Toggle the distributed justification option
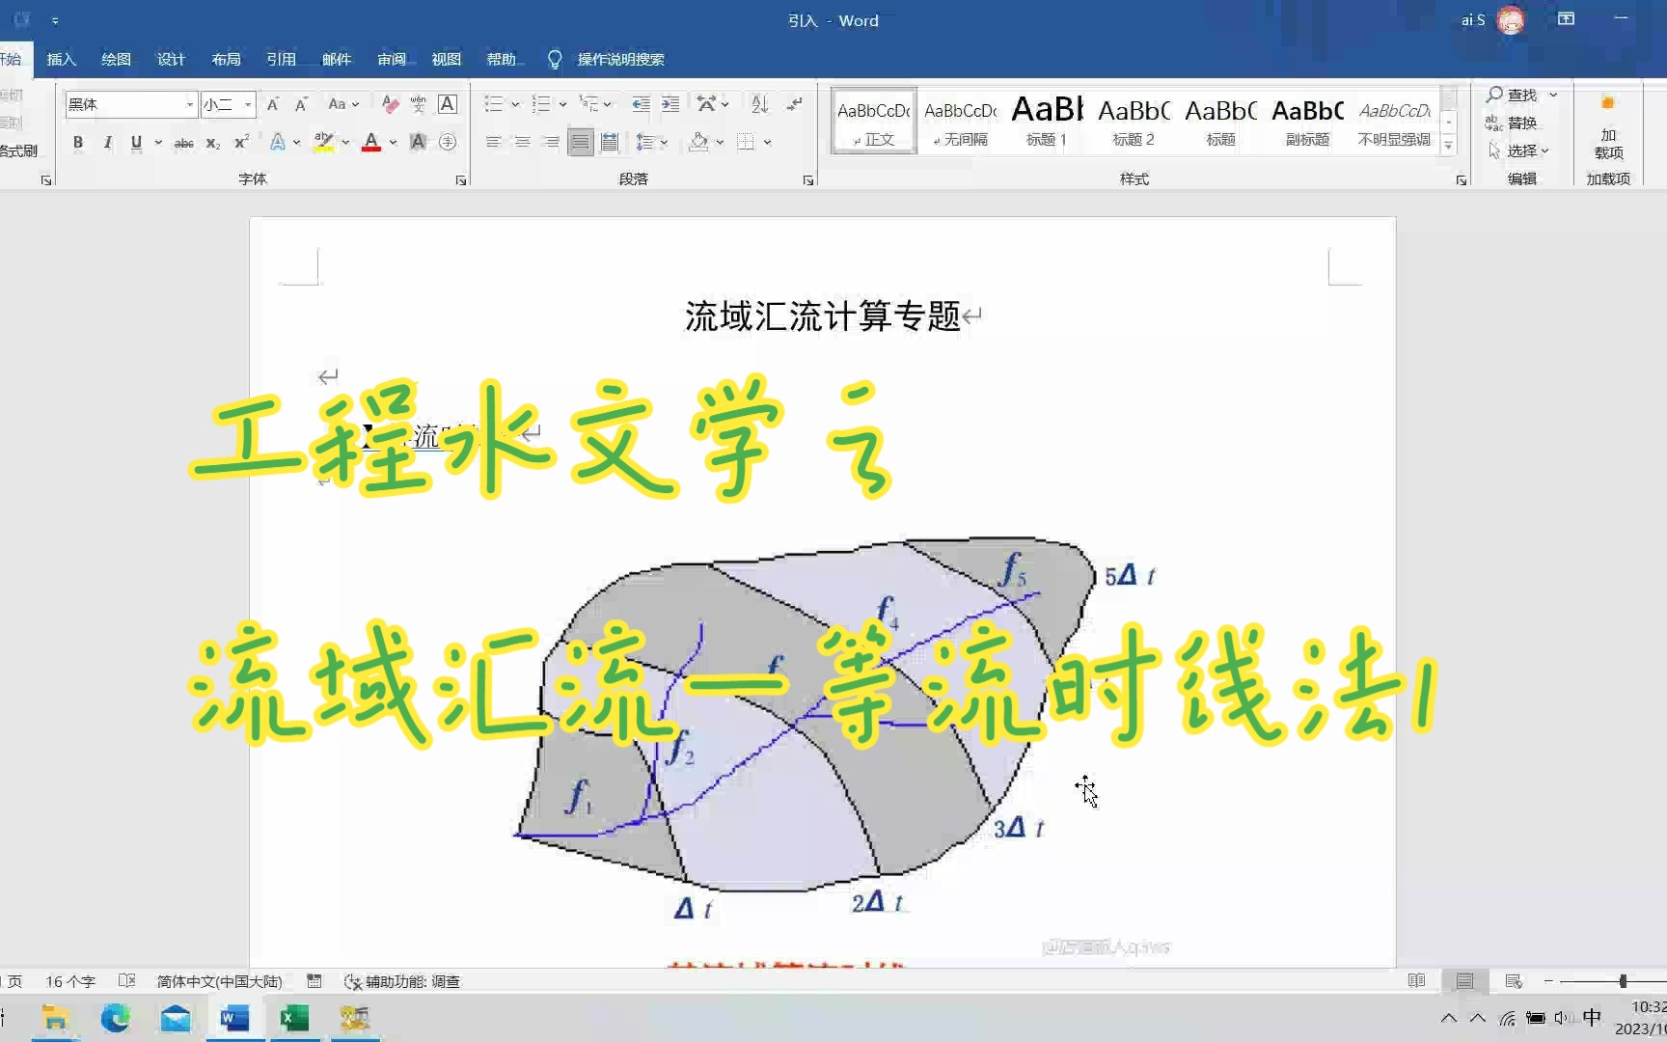 click(x=609, y=143)
